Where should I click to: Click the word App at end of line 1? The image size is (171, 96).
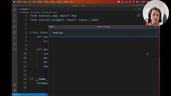coord(74,16)
